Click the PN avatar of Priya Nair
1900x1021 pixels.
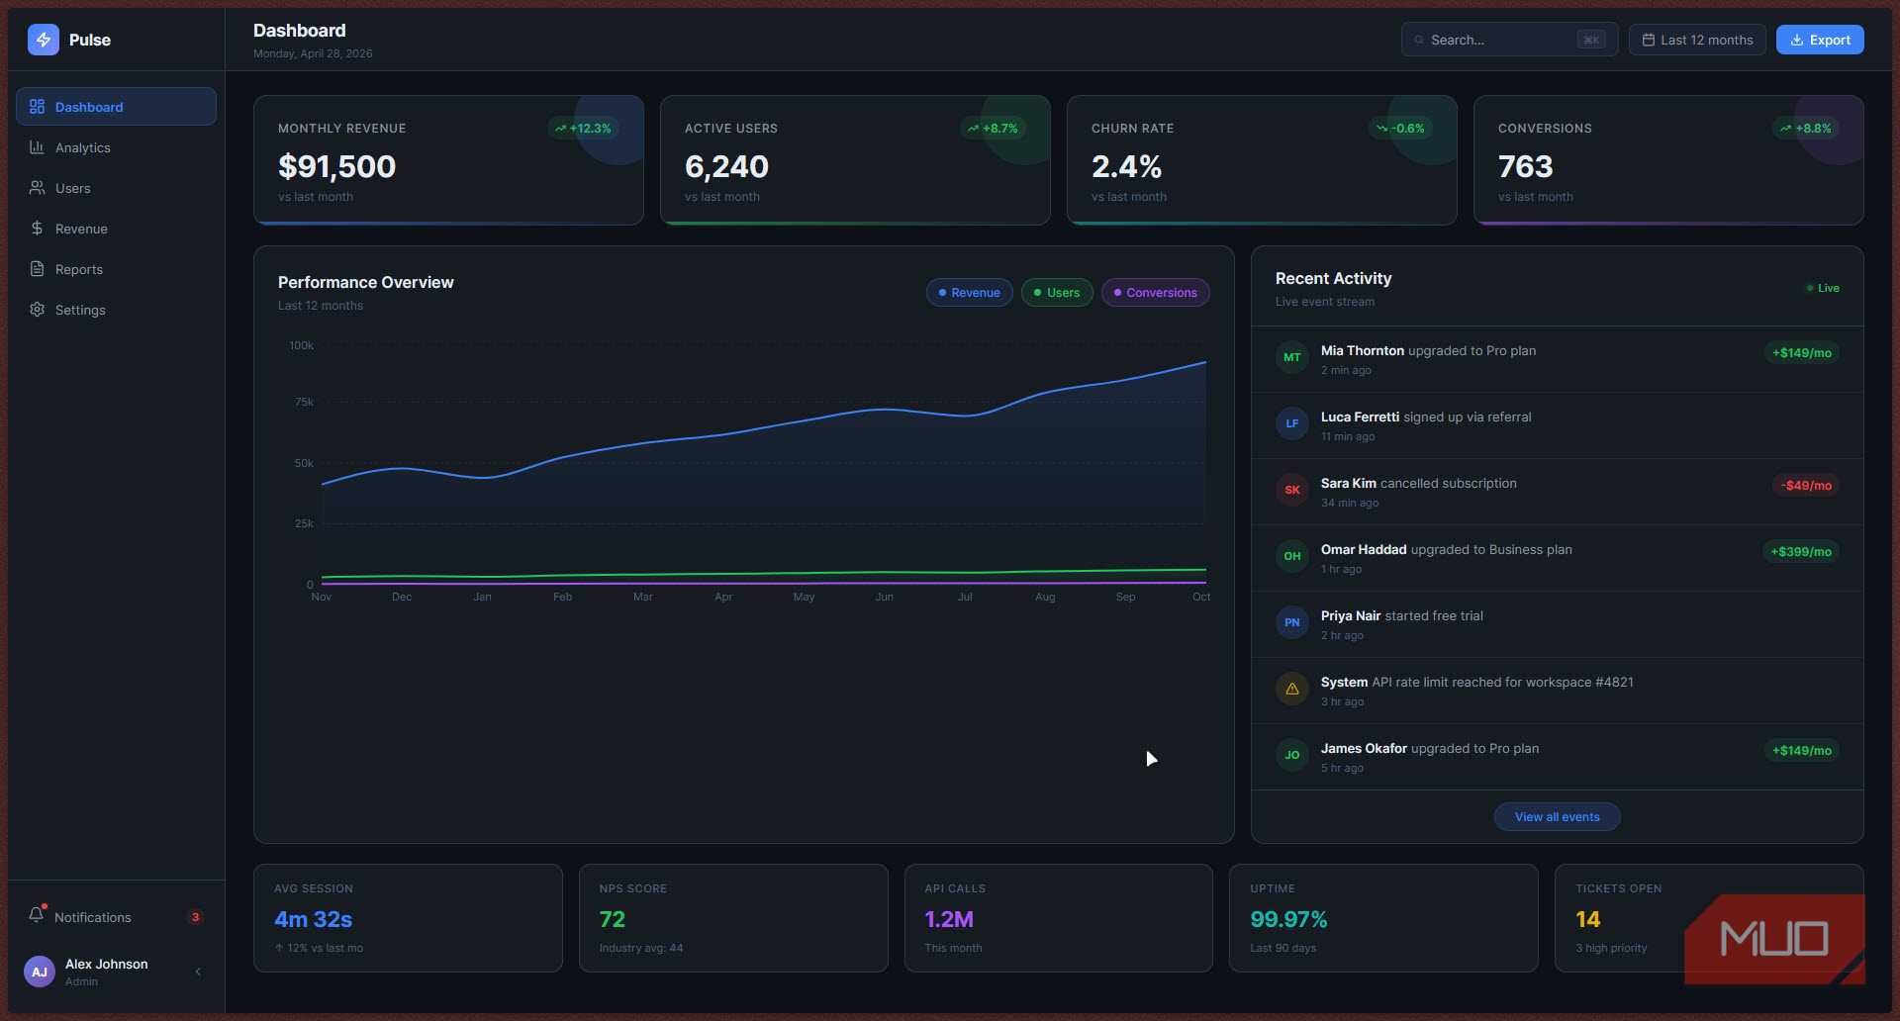(x=1292, y=622)
